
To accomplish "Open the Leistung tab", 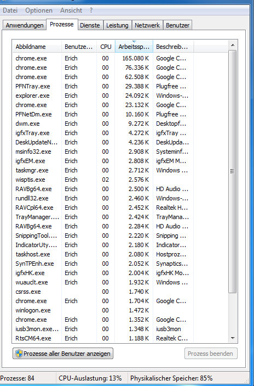I will click(x=117, y=25).
